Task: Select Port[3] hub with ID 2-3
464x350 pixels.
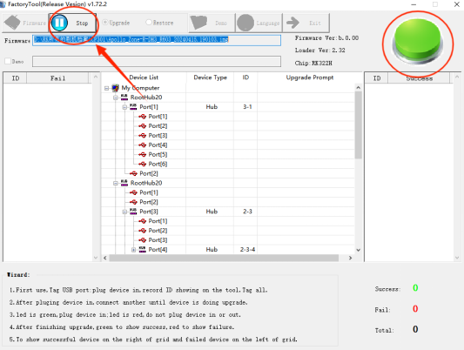Action: [149, 212]
